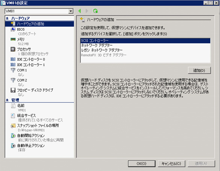Click the OK(O) button

click(x=141, y=164)
